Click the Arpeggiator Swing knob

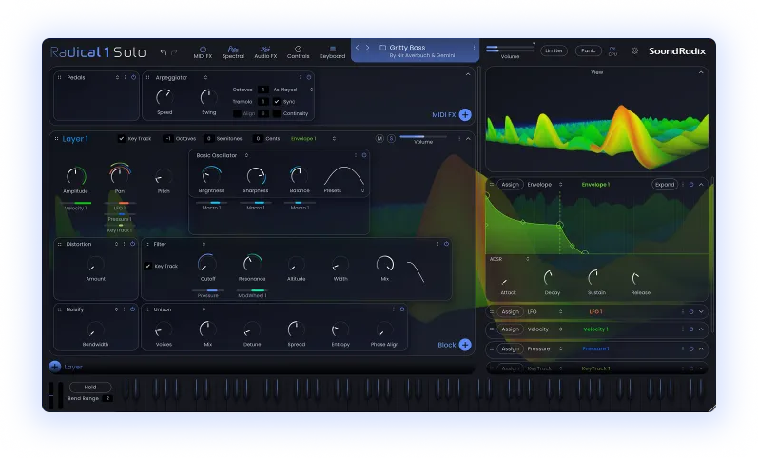[x=209, y=98]
